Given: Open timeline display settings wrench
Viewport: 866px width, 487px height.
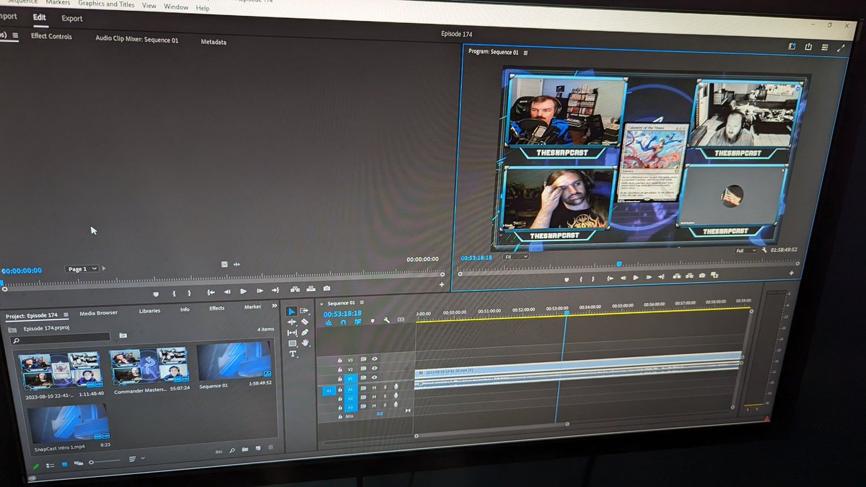Looking at the screenshot, I should [x=387, y=320].
